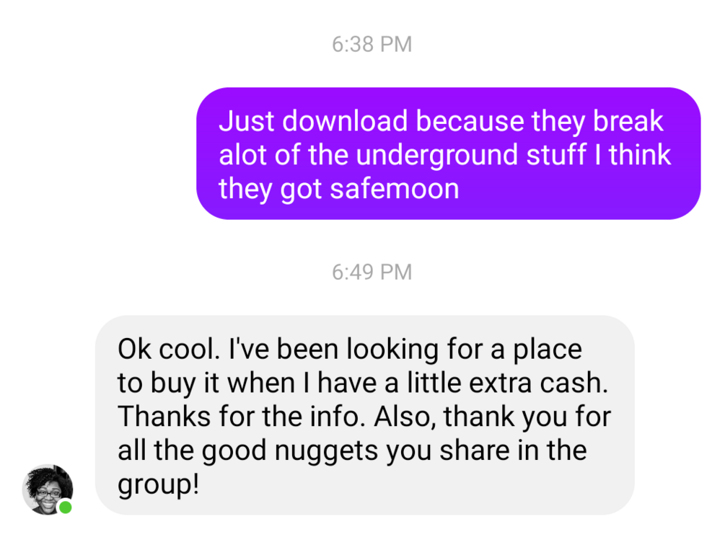The width and height of the screenshot is (725, 537).
Task: Select the gray received message bubble
Action: pyautogui.click(x=365, y=415)
